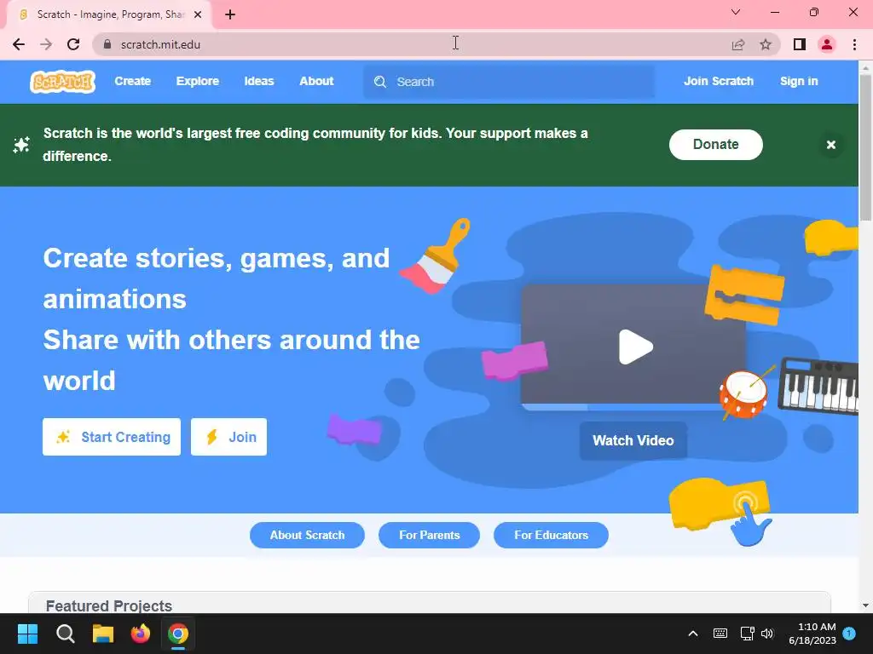
Task: Launch Firefox from taskbar
Action: point(141,634)
